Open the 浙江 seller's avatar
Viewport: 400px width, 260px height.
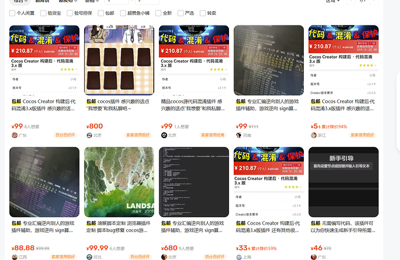[x=314, y=135]
